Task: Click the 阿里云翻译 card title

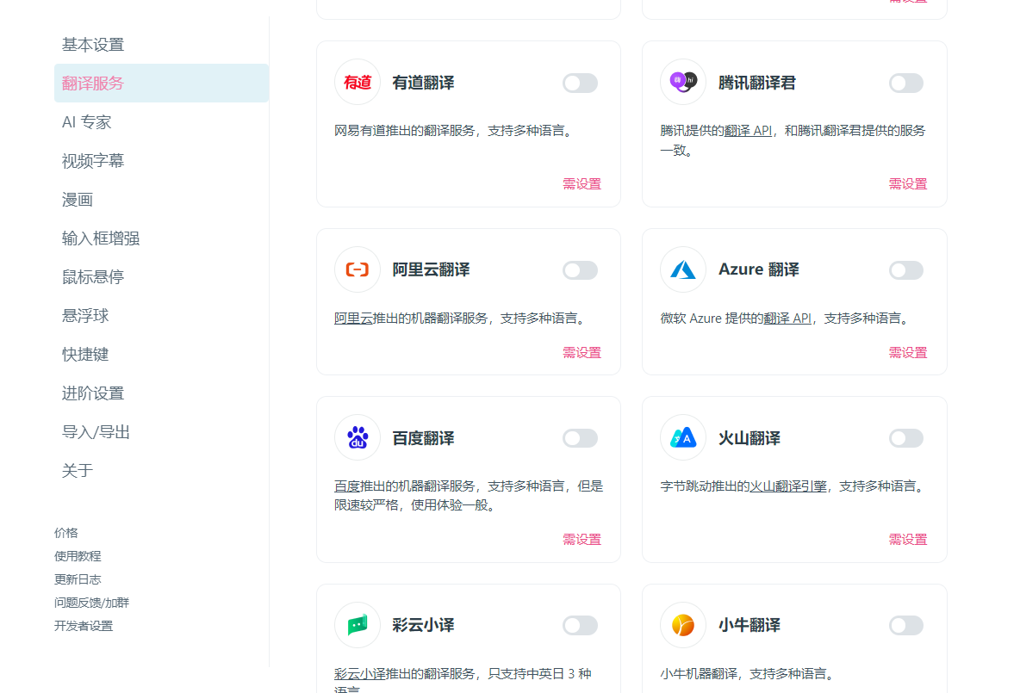Action: point(432,270)
